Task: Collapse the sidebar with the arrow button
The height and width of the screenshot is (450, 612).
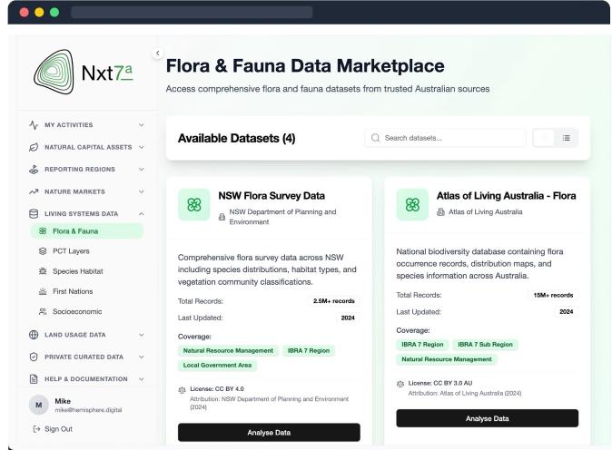Action: [x=157, y=53]
